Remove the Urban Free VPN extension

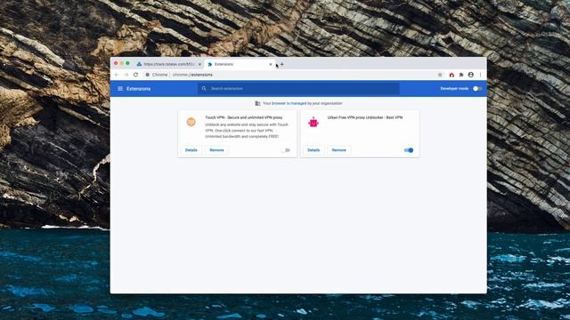338,150
